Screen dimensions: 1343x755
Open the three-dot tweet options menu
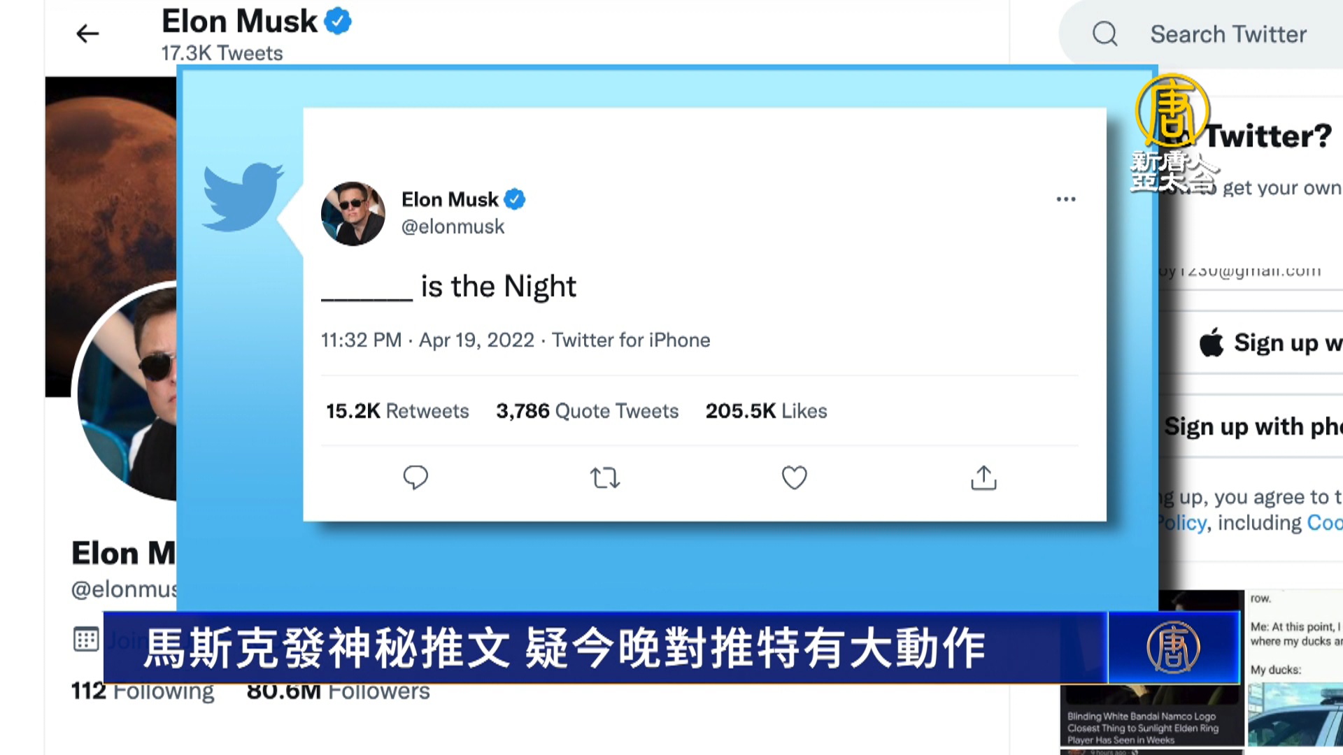tap(1066, 200)
